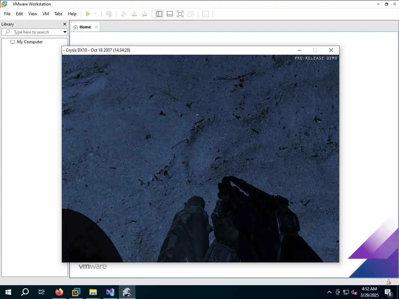
Task: Click the Unity mode toolbar icon
Action: click(190, 14)
